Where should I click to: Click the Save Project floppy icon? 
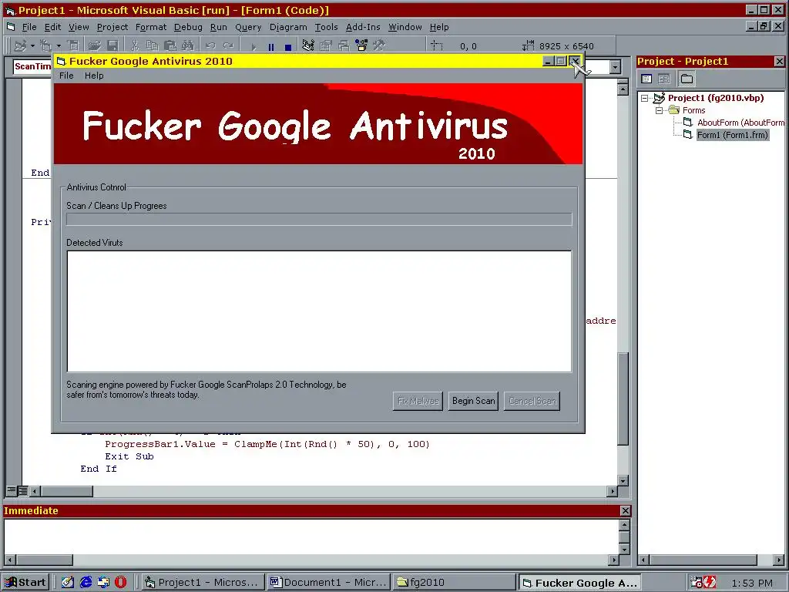pos(112,45)
